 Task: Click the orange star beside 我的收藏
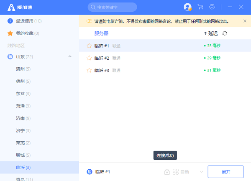[10, 33]
